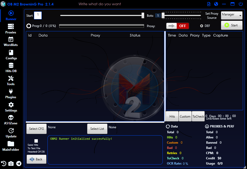Click the Bots slider handle
The height and width of the screenshot is (169, 247).
click(163, 15)
